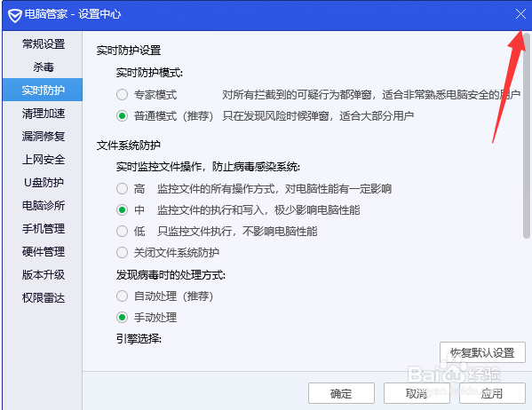This screenshot has width=532, height=410.
Task: Click the 实时监控文件操作，防止病毒感染系统 label
Action: click(208, 167)
